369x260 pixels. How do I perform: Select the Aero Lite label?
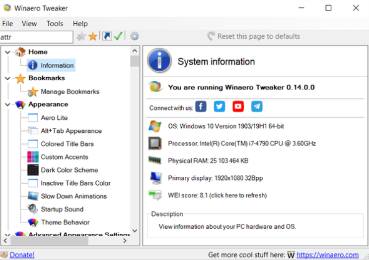[x=54, y=117]
